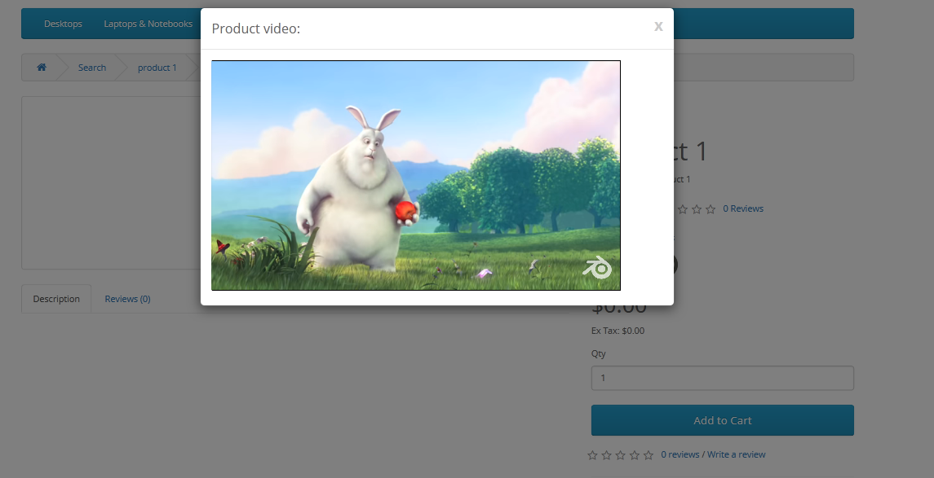Open the Laptops & Notebooks menu
This screenshot has height=478, width=934.
click(x=148, y=24)
